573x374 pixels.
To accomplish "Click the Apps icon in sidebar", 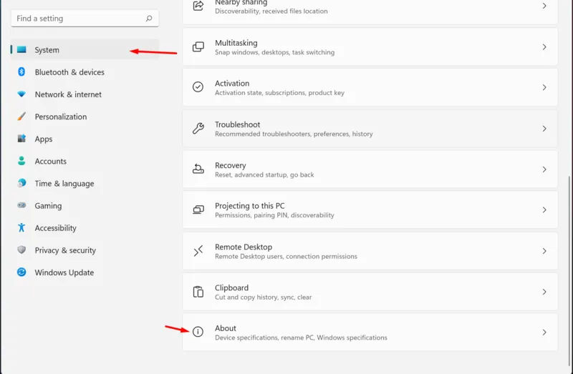I will (x=21, y=139).
